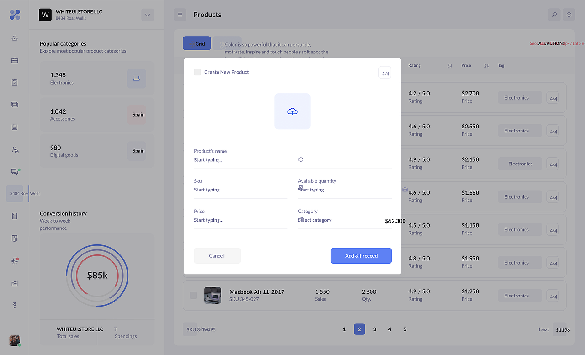Toggle checkbox for Macbook Air 11' 2017 row
585x355 pixels.
193,296
